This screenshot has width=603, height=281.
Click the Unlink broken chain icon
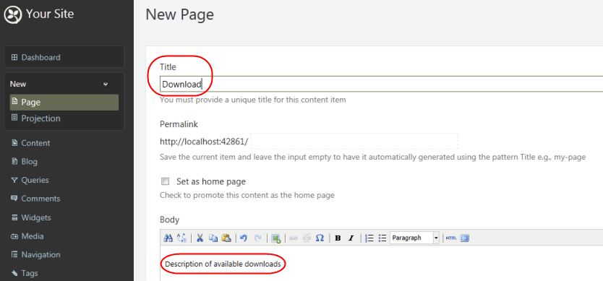coord(307,238)
